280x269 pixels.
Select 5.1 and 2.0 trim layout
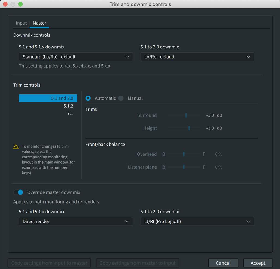point(48,98)
